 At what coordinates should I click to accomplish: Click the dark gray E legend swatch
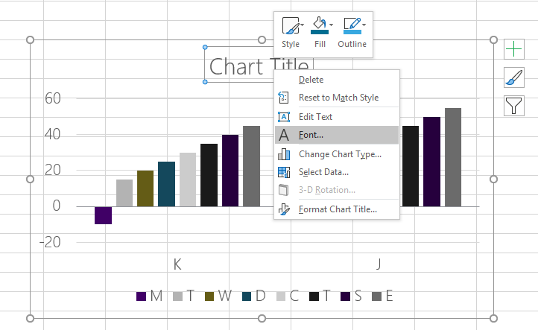(x=377, y=296)
